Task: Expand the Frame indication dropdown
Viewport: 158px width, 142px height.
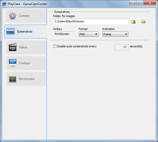Action: (x=115, y=34)
